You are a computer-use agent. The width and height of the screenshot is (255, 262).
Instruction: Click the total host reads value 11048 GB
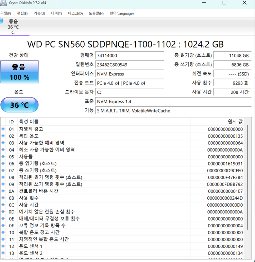233,55
